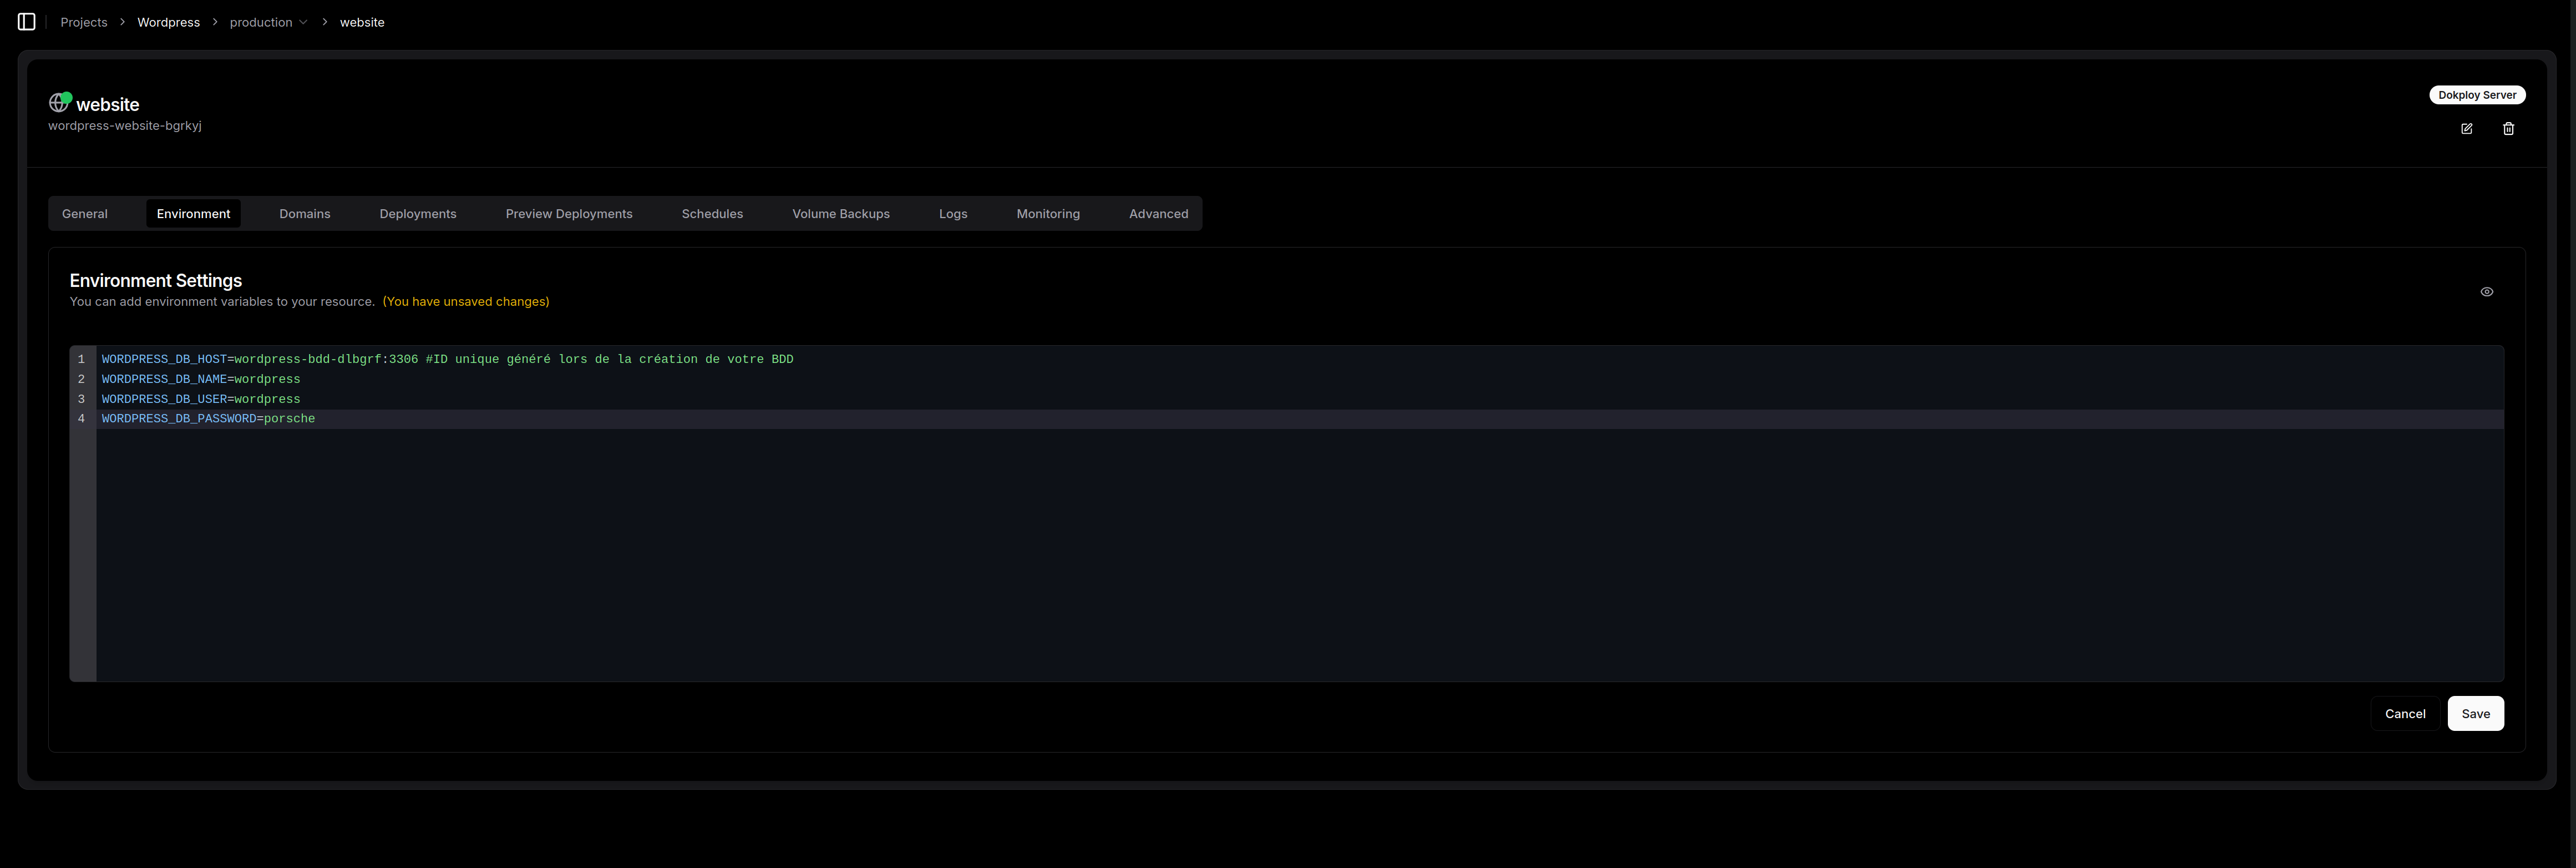The width and height of the screenshot is (2576, 868).
Task: Go to the Advanced tab
Action: point(1158,214)
